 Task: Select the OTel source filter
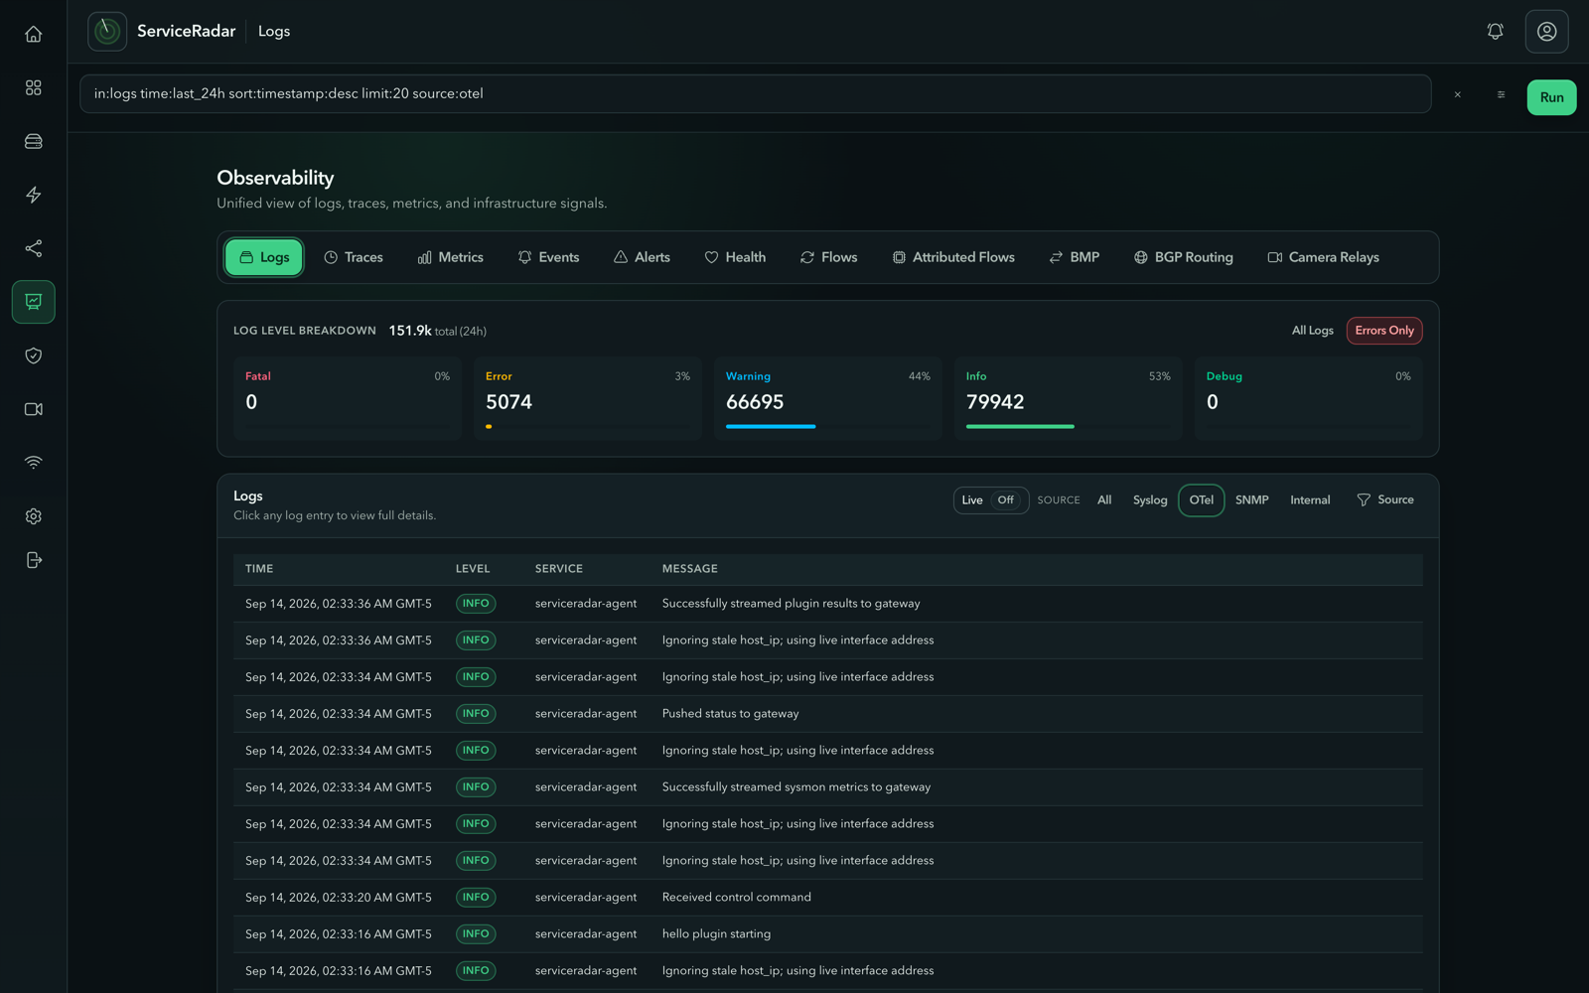point(1201,499)
